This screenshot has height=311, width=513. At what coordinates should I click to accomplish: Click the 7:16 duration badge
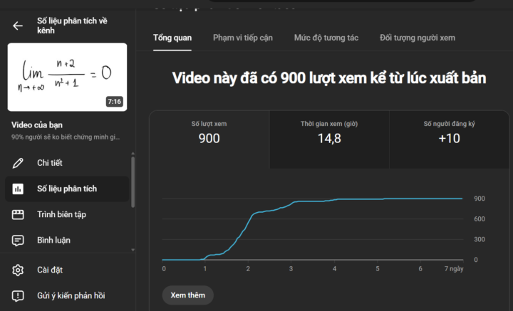coord(114,102)
